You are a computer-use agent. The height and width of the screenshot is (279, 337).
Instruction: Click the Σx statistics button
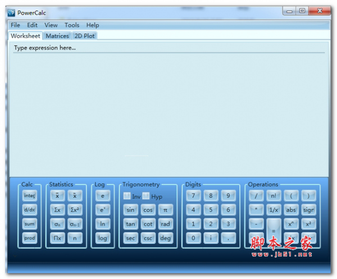point(57,209)
